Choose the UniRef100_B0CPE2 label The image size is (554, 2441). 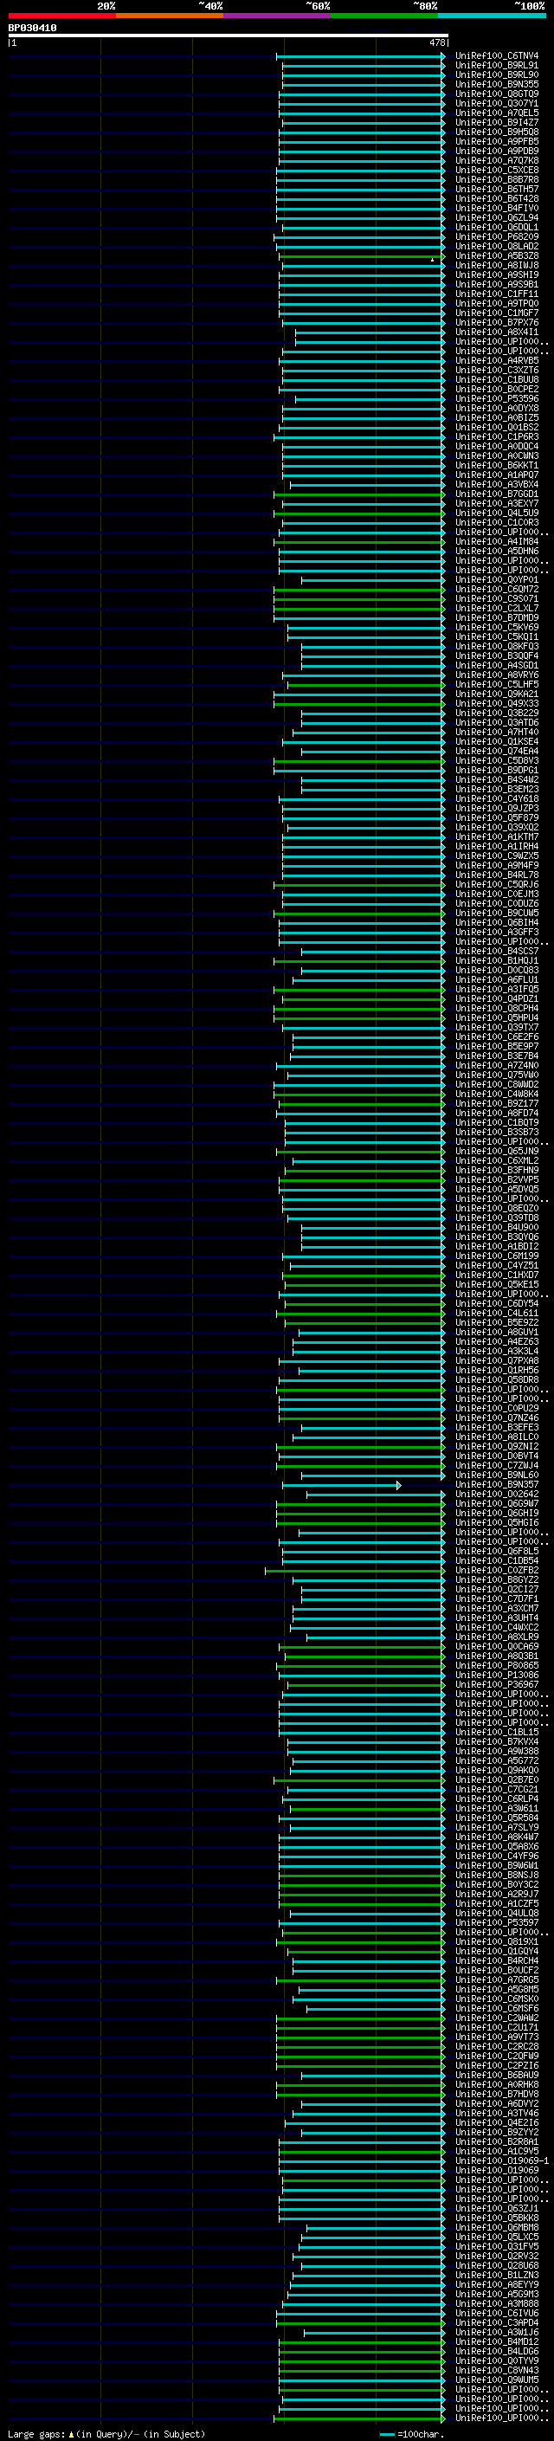coord(497,390)
